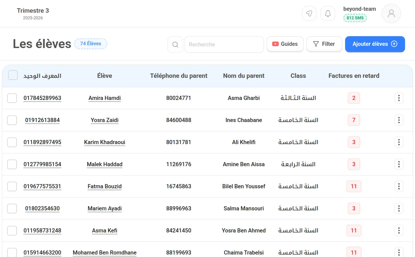Open student ID 015914663200
Viewport: 415px width, 257px height.
42,253
